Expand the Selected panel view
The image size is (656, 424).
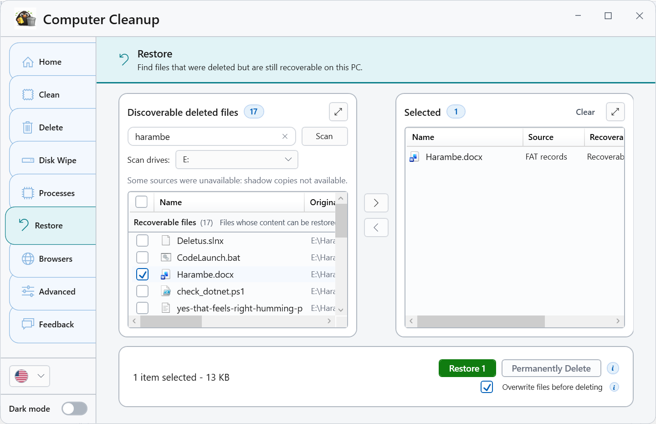[615, 112]
